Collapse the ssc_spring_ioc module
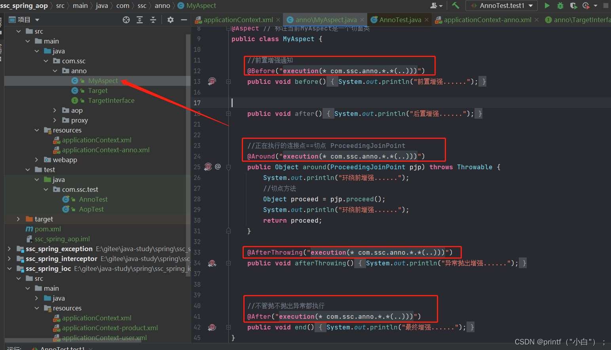The height and width of the screenshot is (350, 611). (x=9, y=269)
